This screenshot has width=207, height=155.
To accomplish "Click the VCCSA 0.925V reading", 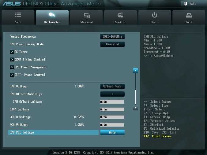I will [79, 117].
